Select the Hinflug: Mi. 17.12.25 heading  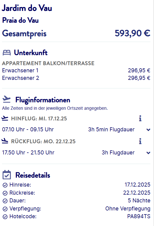tap(39, 119)
